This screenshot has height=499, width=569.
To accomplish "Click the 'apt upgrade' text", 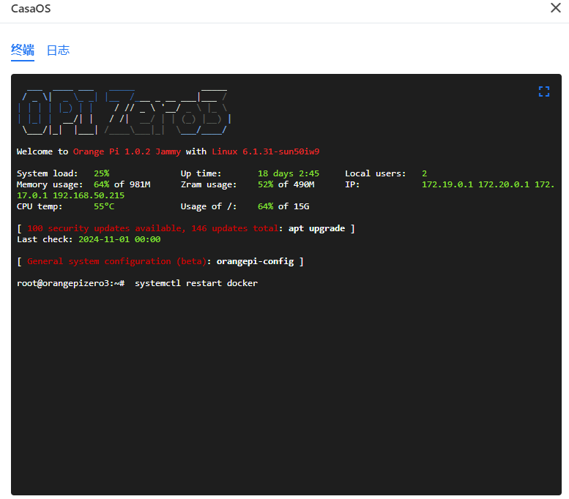I will (x=316, y=228).
